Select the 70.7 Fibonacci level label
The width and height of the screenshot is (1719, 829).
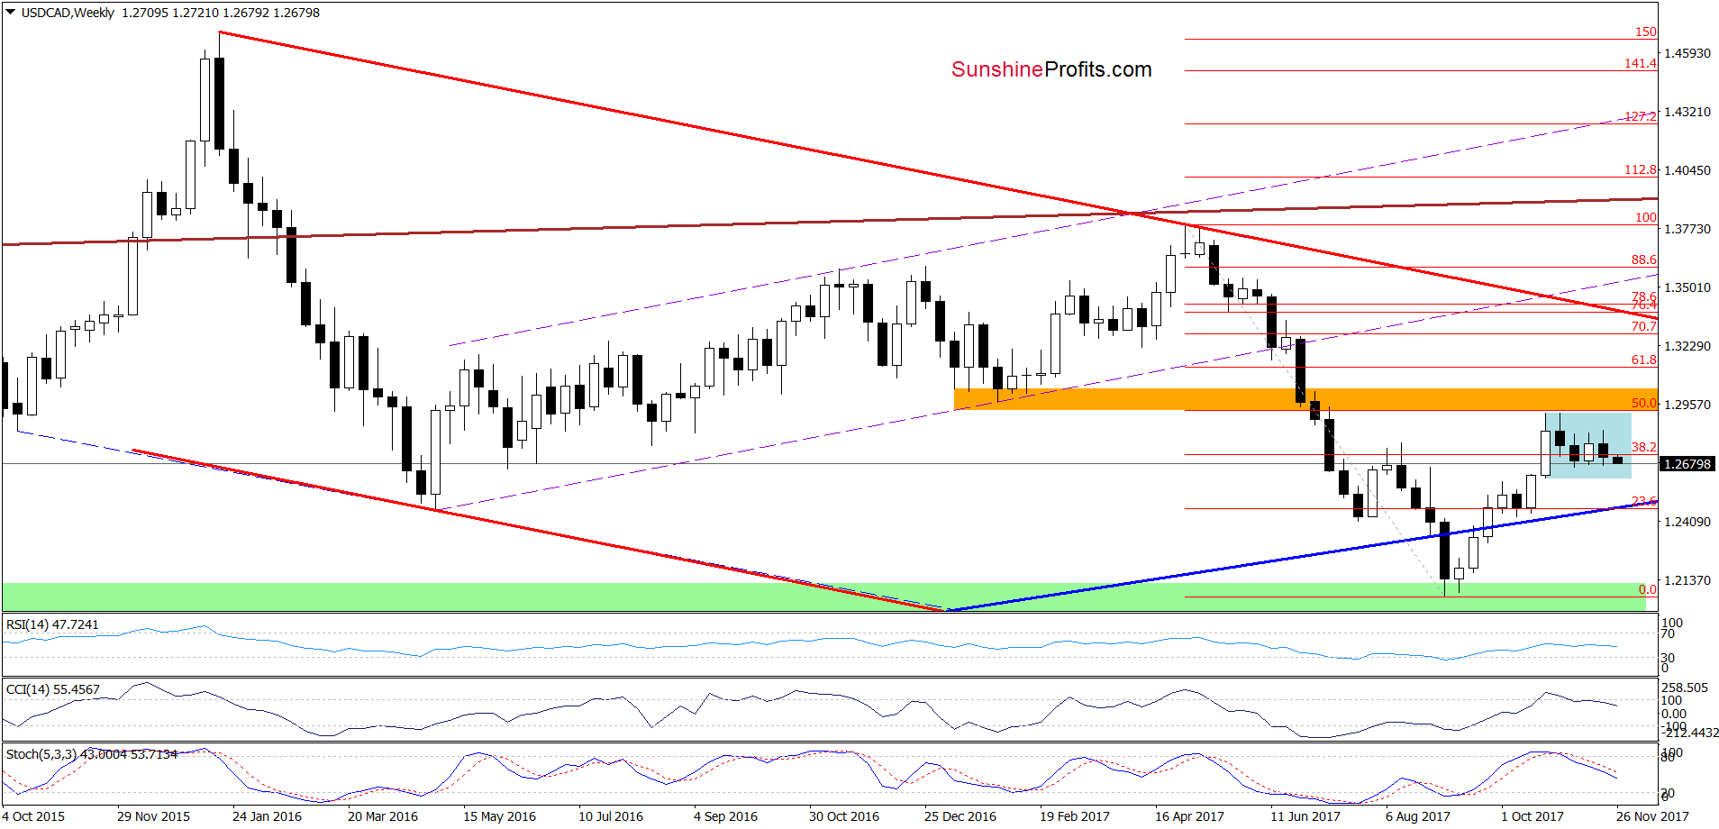coord(1644,326)
